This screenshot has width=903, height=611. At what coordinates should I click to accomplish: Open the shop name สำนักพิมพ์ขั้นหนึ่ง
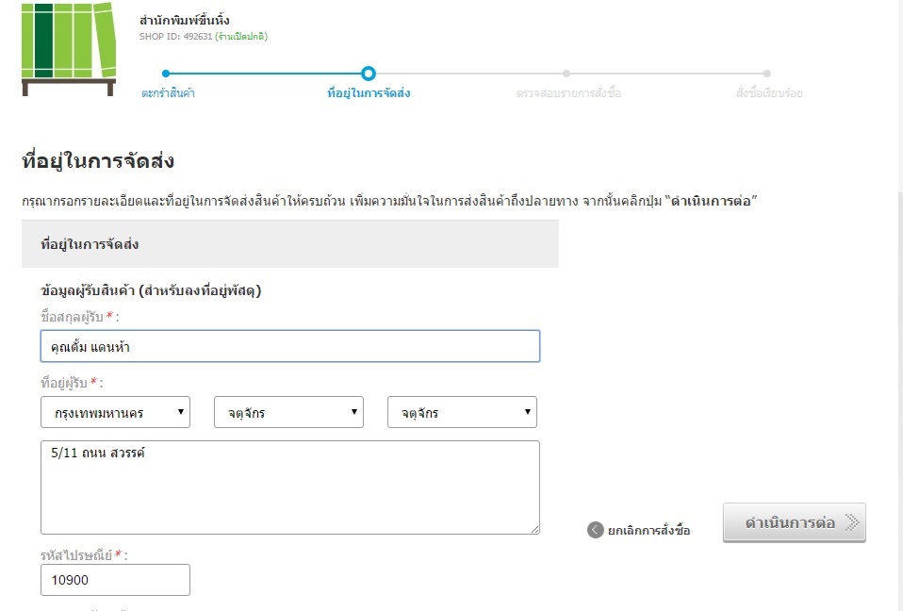[184, 20]
